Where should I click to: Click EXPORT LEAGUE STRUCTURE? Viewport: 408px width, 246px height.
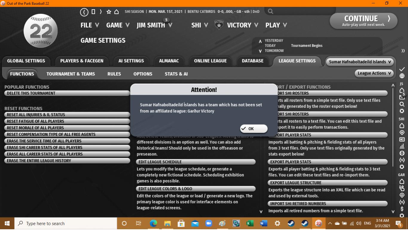point(328,183)
